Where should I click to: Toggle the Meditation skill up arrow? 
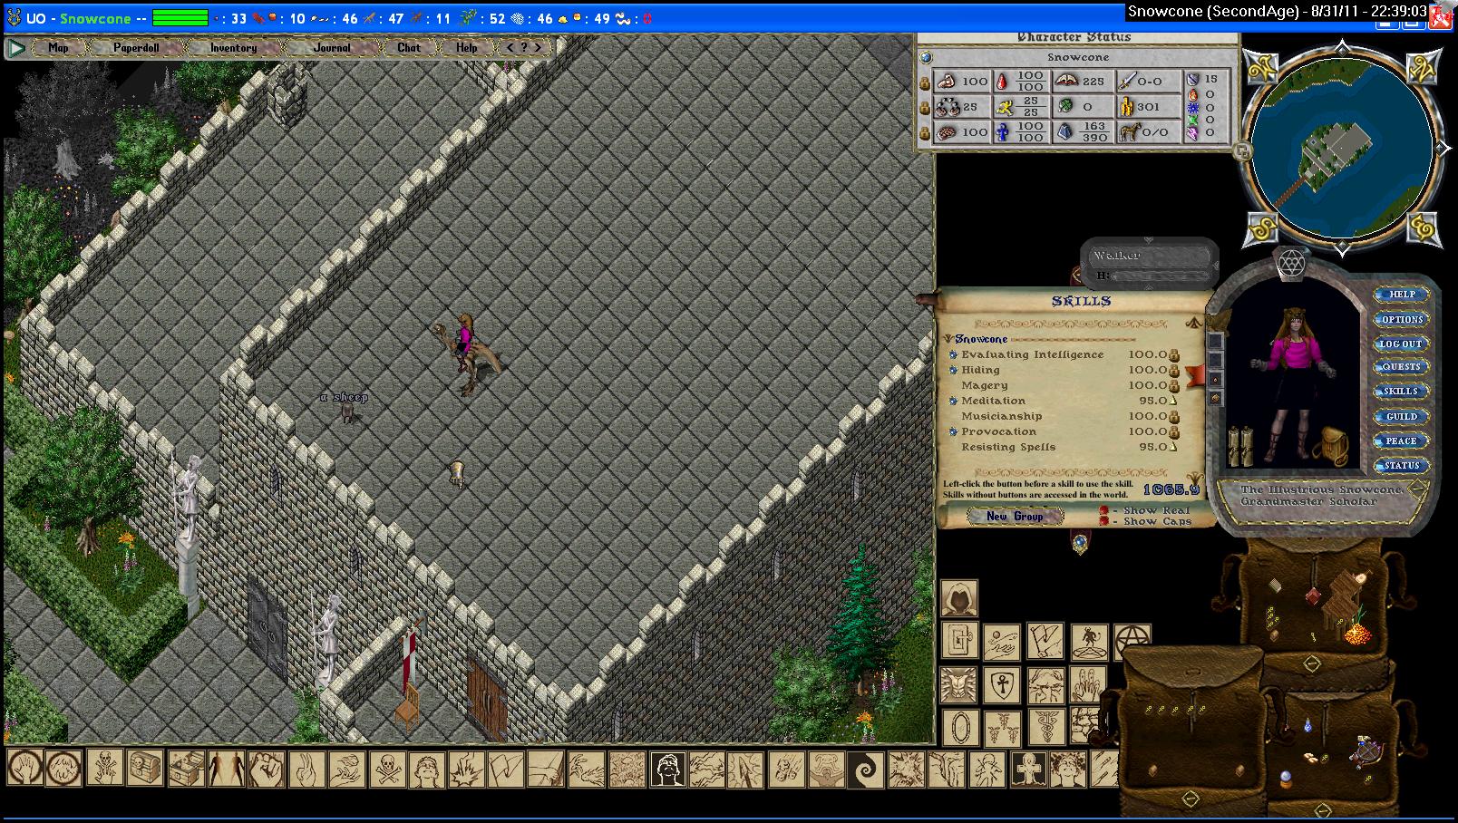pos(1173,401)
